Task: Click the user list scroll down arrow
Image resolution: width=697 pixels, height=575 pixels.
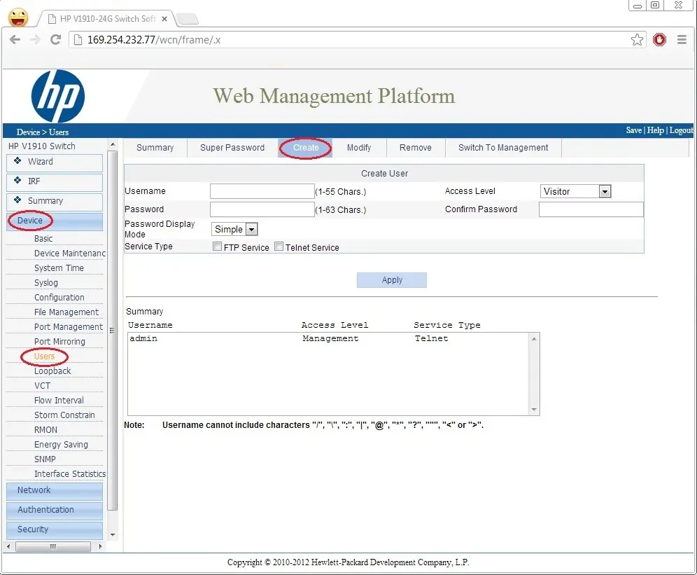Action: [534, 410]
